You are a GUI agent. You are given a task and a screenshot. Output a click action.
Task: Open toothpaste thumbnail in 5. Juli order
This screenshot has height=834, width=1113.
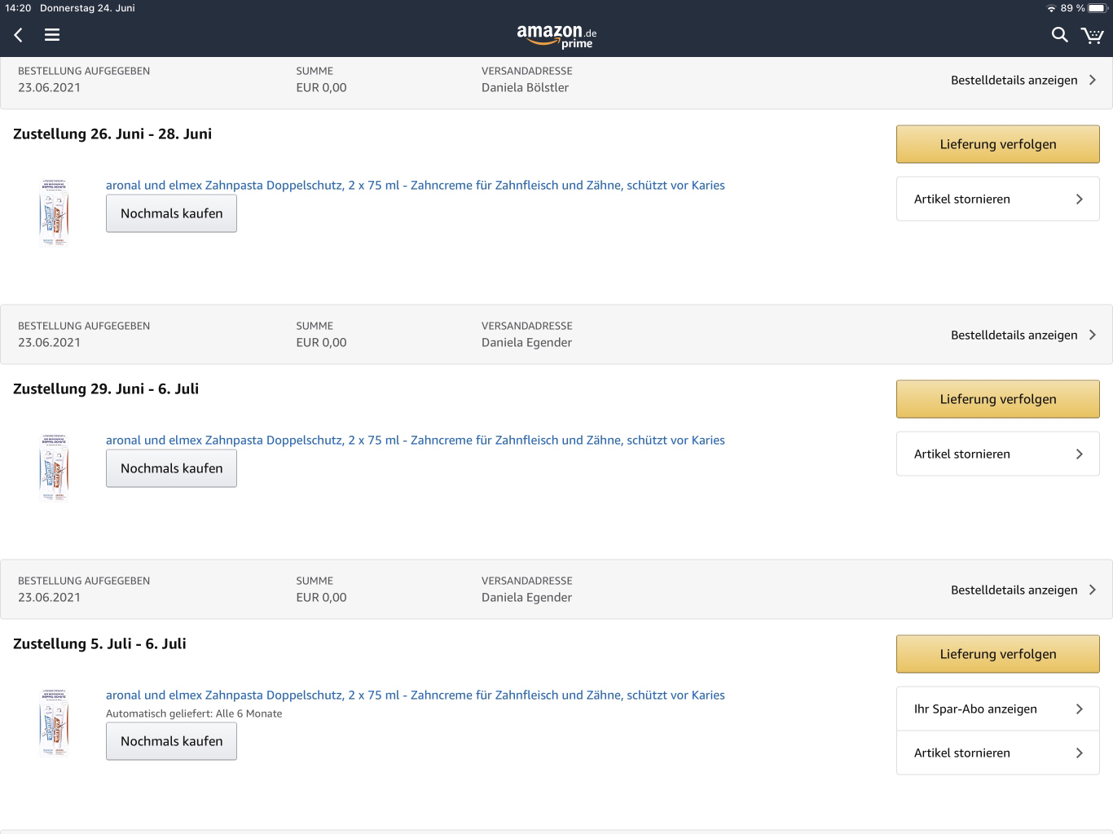[54, 722]
